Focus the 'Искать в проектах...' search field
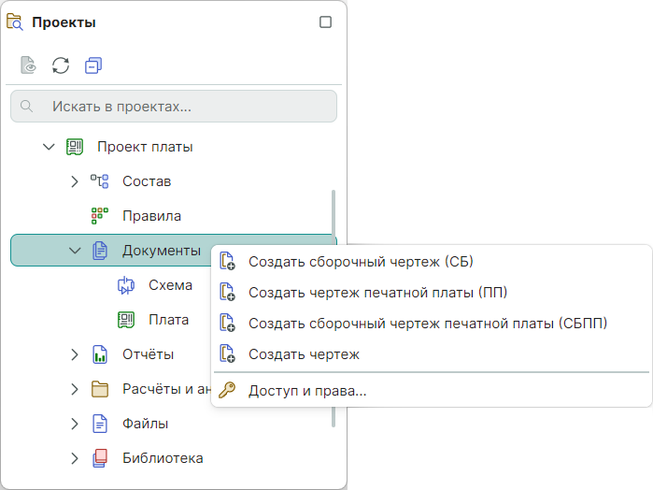Viewport: 653px width, 490px height. pyautogui.click(x=174, y=107)
